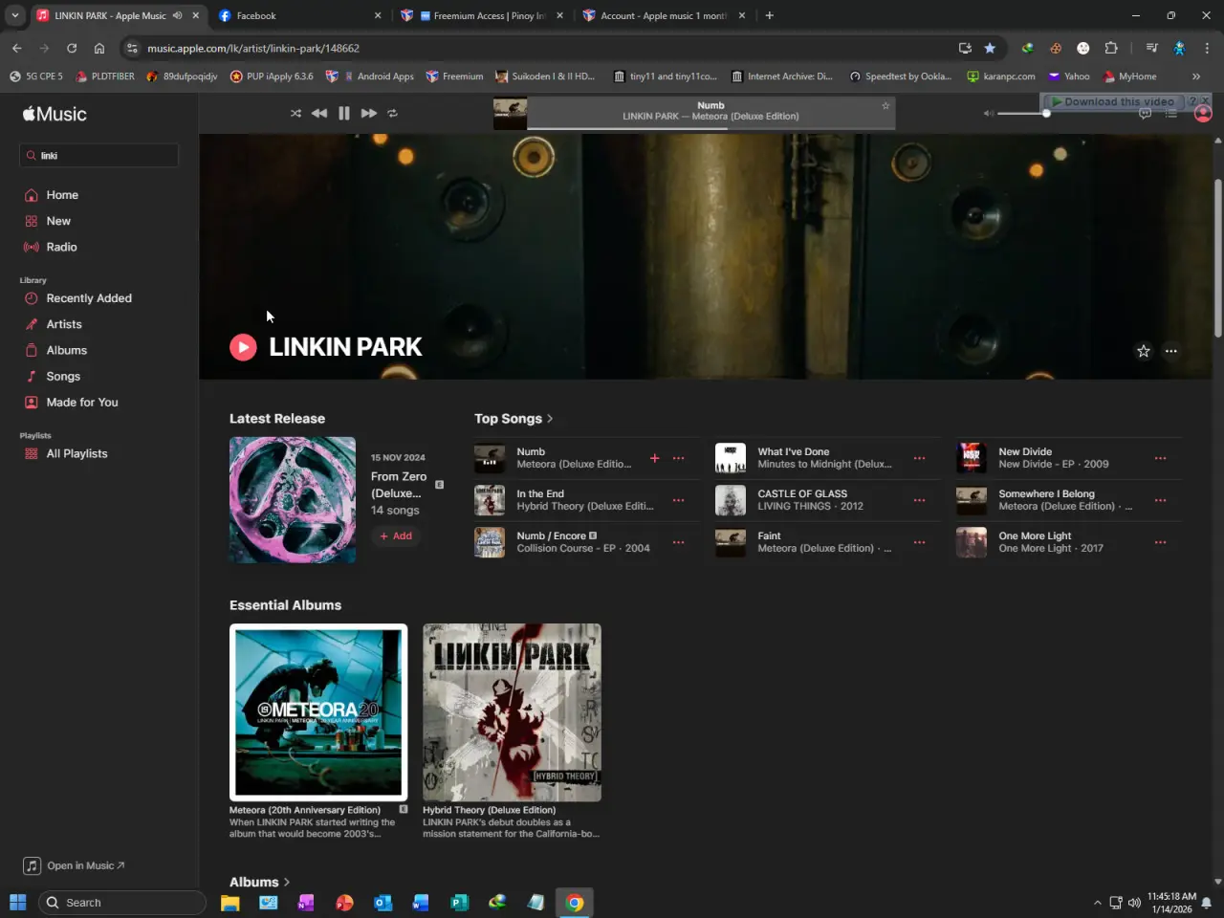Image resolution: width=1224 pixels, height=918 pixels.
Task: Click the search field in the sidebar
Action: 98,155
